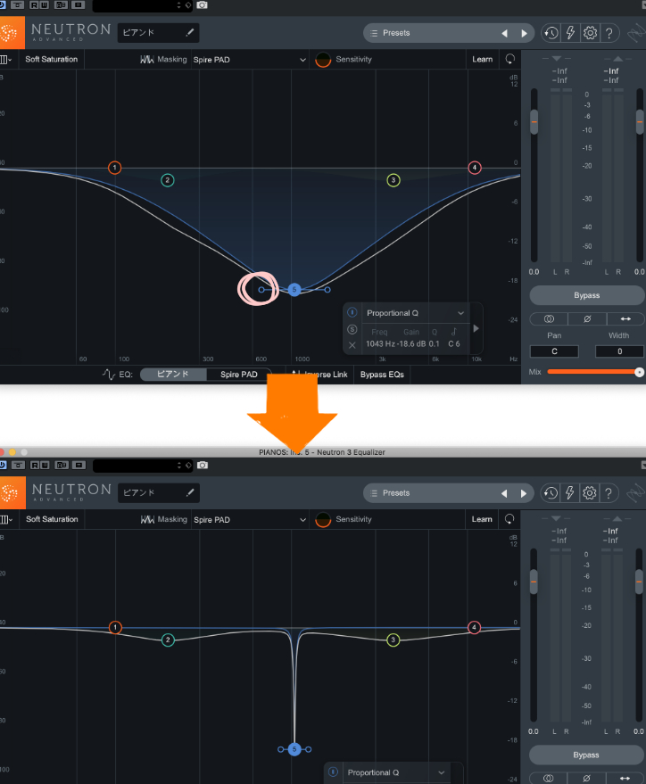This screenshot has width=646, height=784.
Task: Open Undo History in lower Neutron window
Action: coord(551,493)
